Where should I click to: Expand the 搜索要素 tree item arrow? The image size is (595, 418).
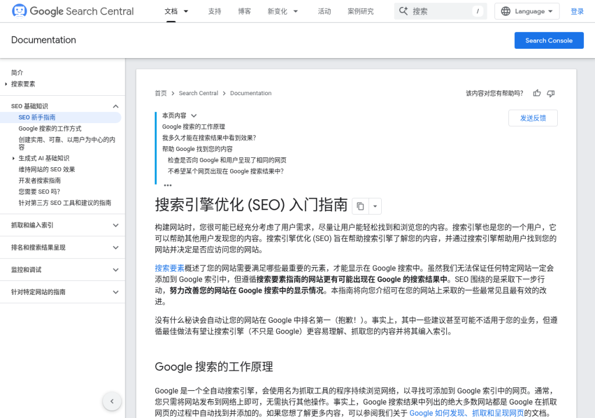pyautogui.click(x=6, y=84)
